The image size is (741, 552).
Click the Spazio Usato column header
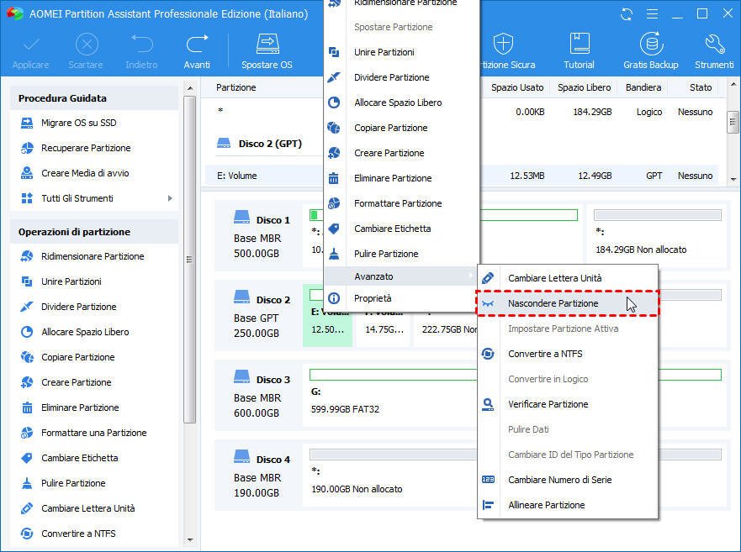(x=517, y=88)
